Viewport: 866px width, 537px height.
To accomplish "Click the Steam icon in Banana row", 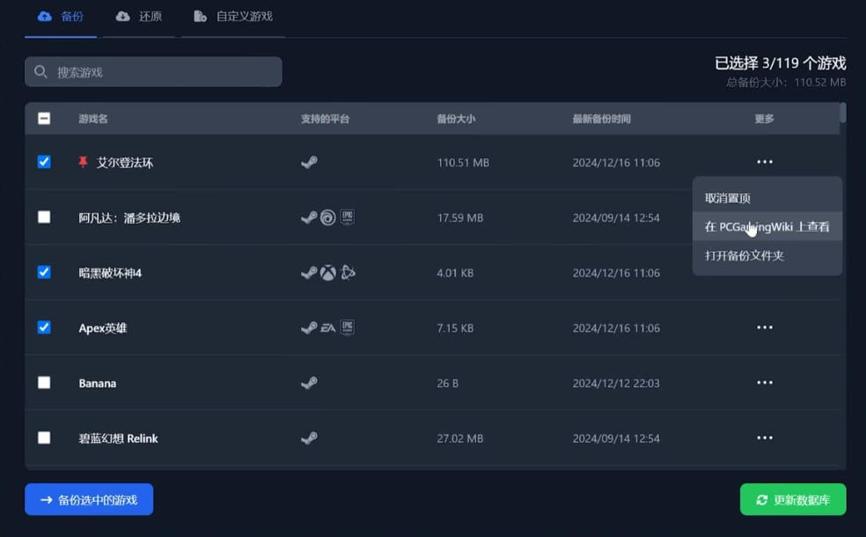I will coord(309,383).
